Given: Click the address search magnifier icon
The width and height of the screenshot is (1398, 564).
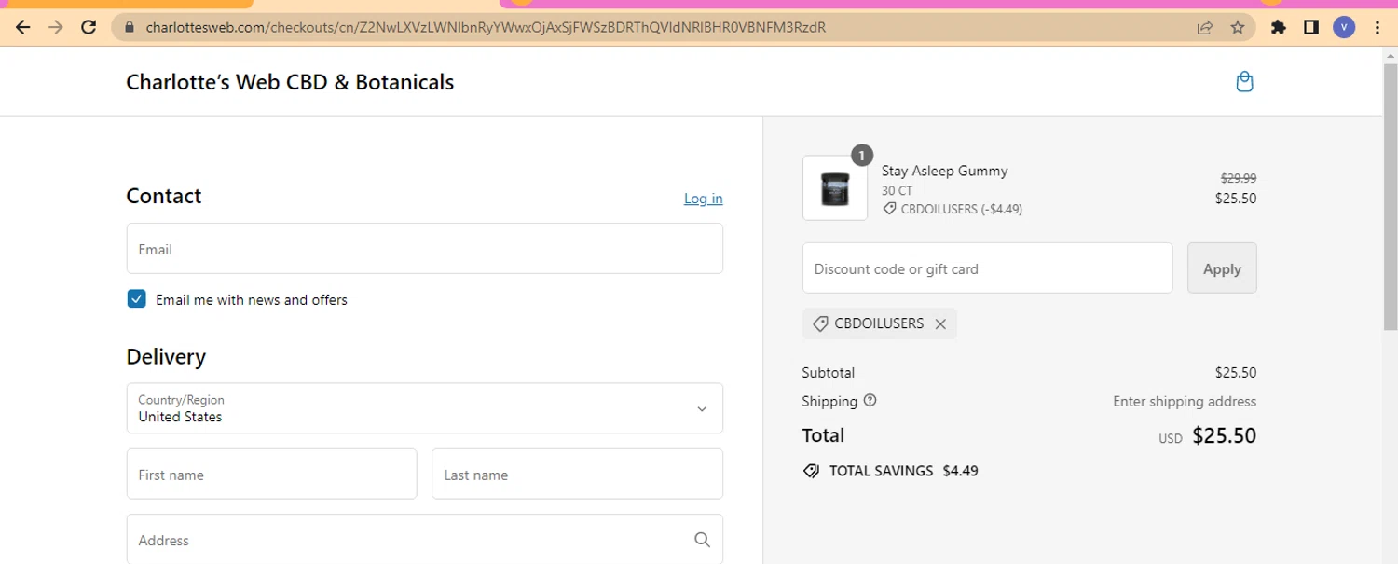Looking at the screenshot, I should tap(702, 540).
